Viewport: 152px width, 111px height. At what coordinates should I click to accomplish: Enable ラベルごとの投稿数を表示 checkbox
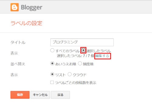(x=52, y=82)
